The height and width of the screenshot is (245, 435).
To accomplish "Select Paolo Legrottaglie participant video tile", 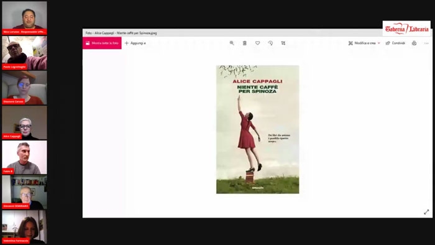I will [x=24, y=53].
